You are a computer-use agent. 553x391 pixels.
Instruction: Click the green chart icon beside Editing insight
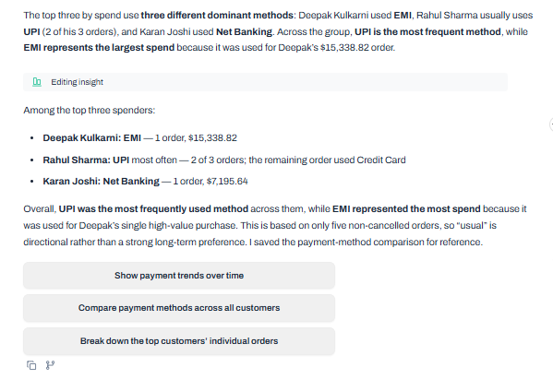[x=37, y=82]
